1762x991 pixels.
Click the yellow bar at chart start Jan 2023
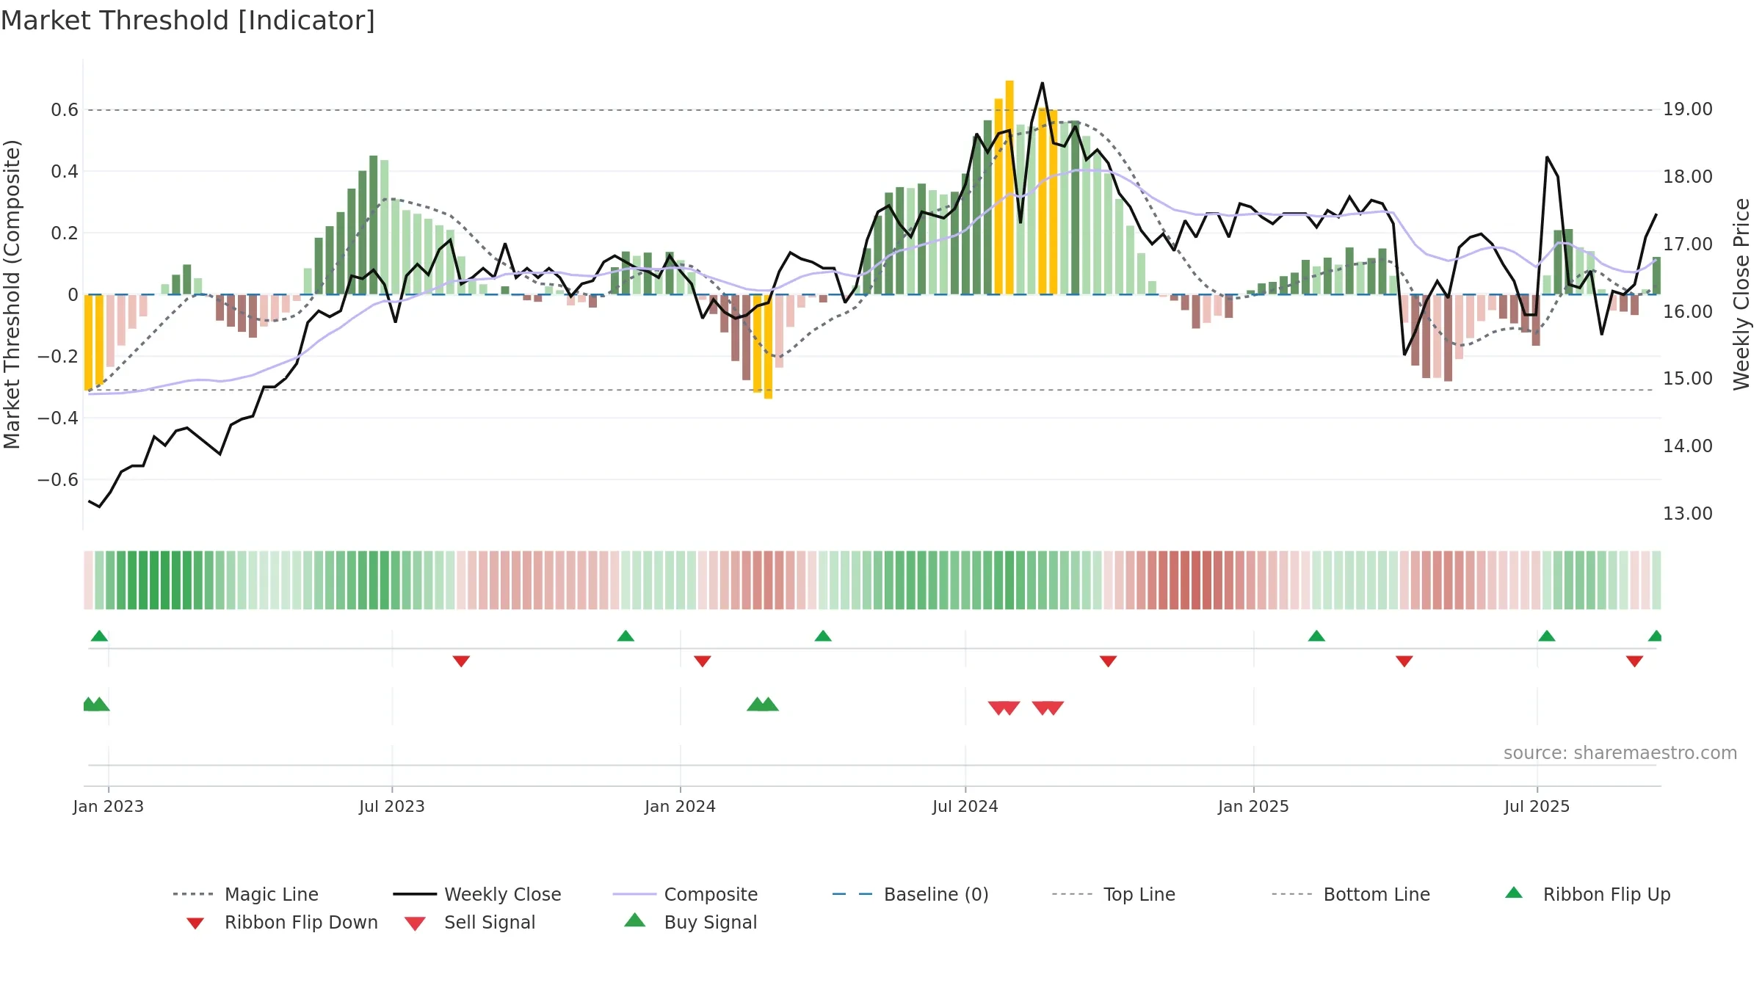pos(88,342)
